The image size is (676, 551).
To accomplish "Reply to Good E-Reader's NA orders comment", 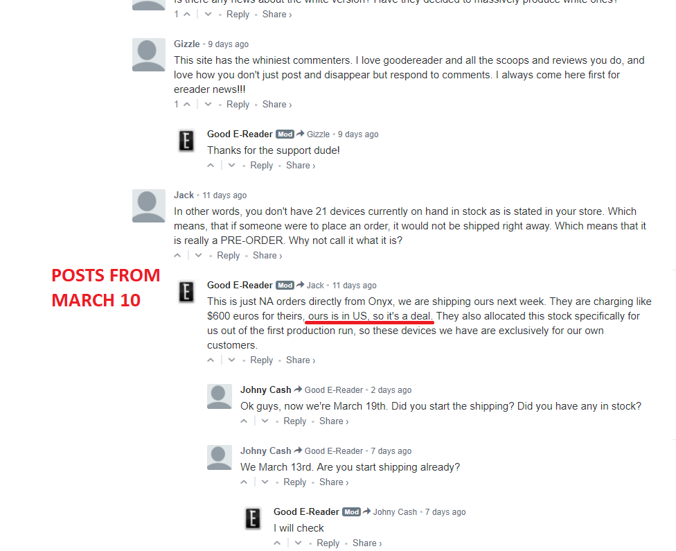I will coord(262,360).
